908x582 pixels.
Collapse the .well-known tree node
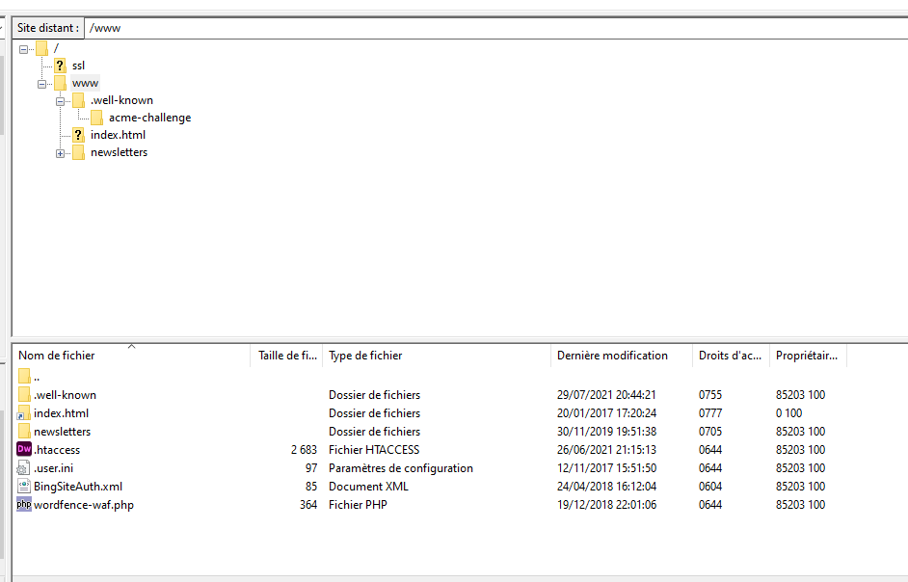[x=60, y=101]
